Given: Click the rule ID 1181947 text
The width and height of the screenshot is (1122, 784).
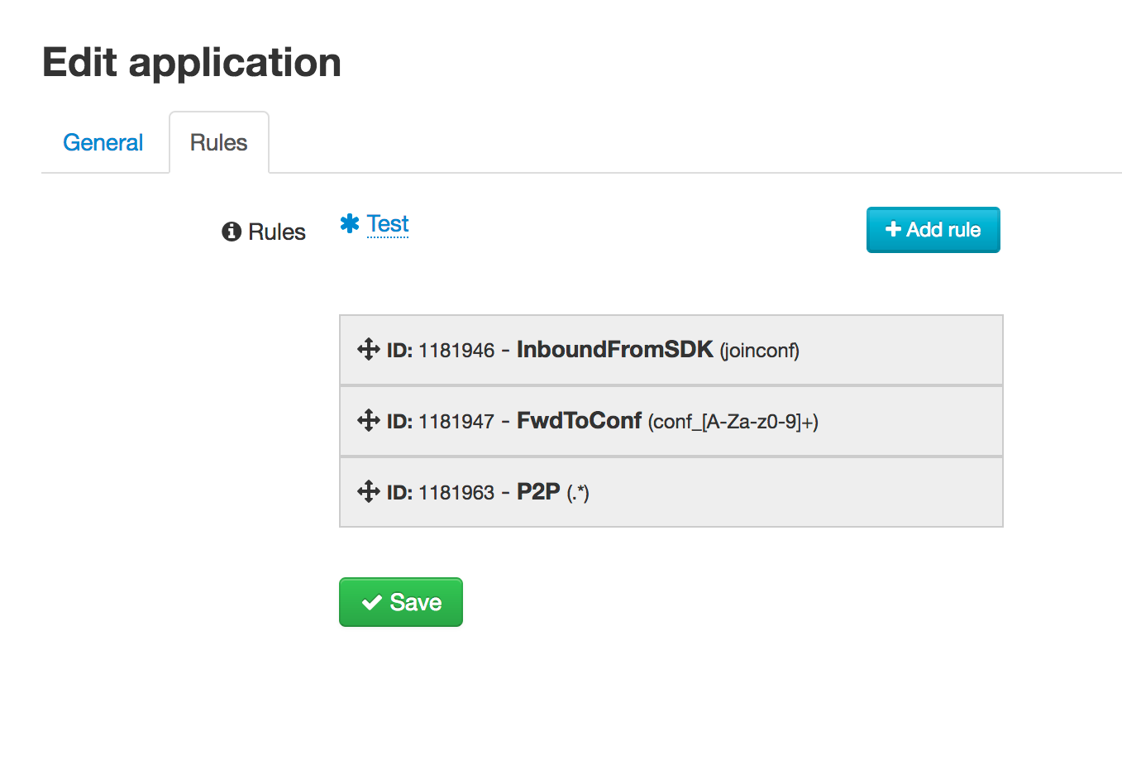Looking at the screenshot, I should tap(456, 422).
